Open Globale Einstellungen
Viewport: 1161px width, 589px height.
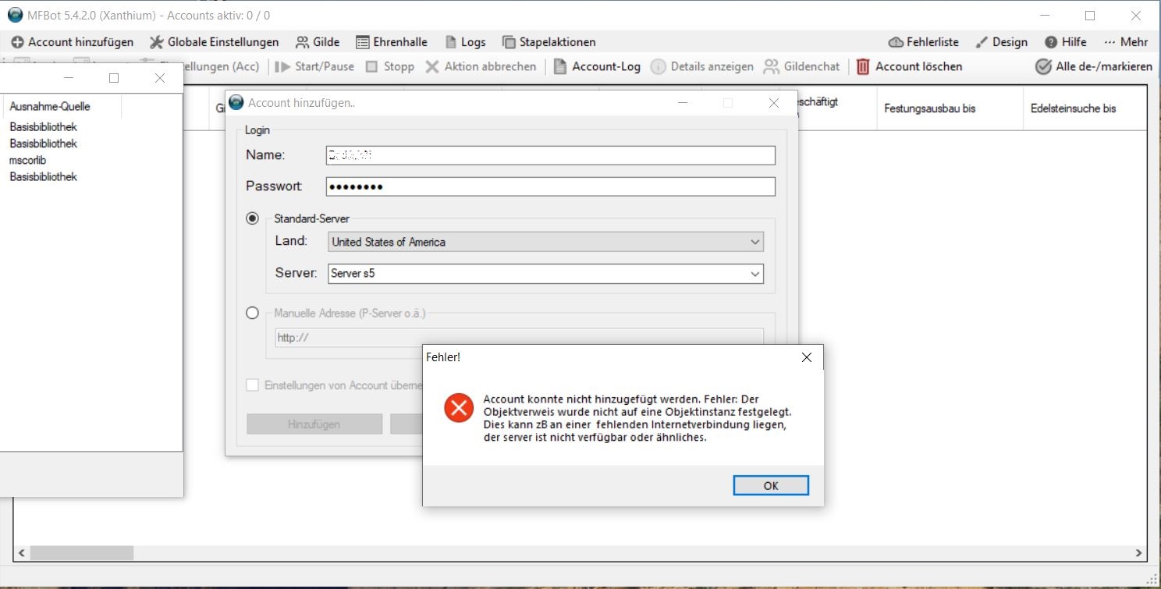[214, 42]
